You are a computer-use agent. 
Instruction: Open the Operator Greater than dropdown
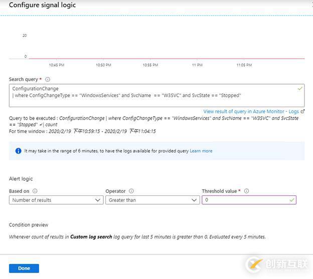tap(152, 200)
